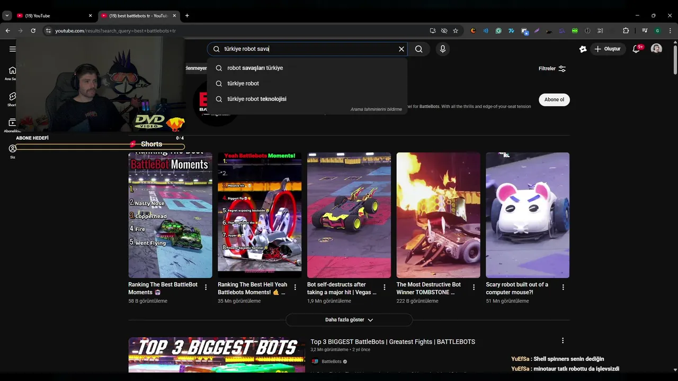678x381 pixels.
Task: Click the crossed-eye icon in address bar
Action: click(444, 31)
